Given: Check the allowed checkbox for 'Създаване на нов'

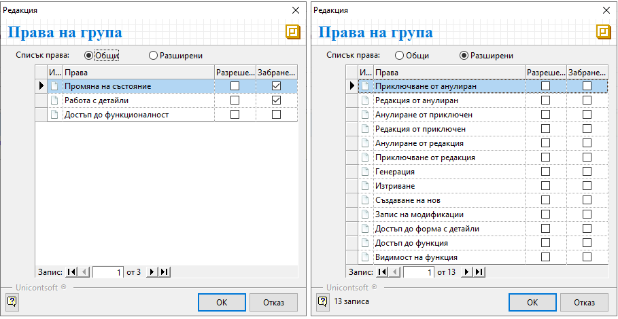Looking at the screenshot, I should pyautogui.click(x=545, y=200).
